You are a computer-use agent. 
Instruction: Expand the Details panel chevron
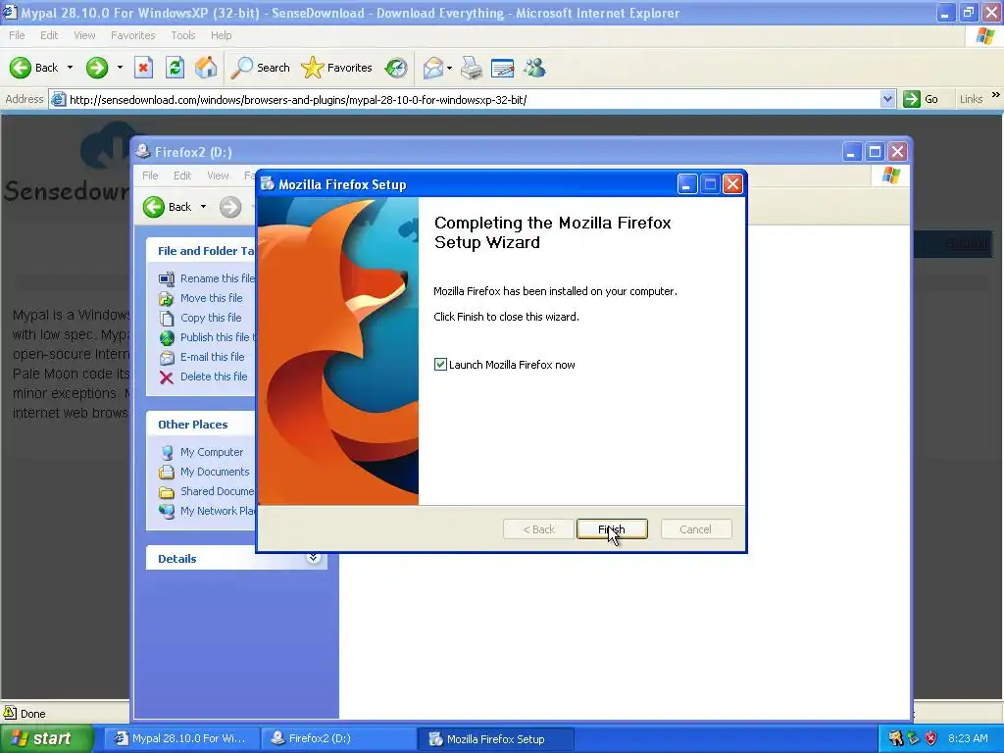pos(313,558)
